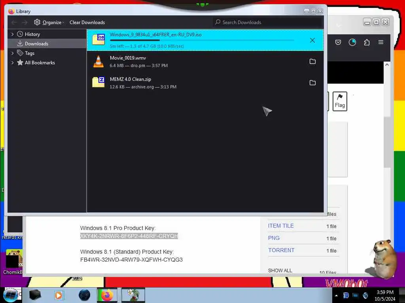Click Firefox page vertical scrollbar thumb
The height and width of the screenshot is (303, 405).
pos(387,142)
